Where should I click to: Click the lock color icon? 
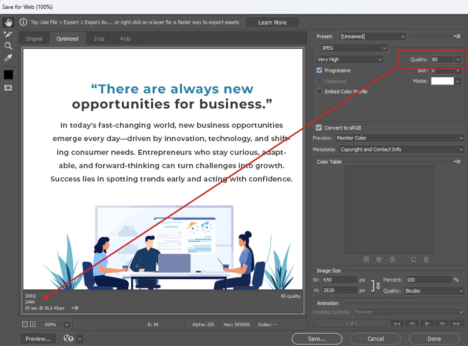tap(392, 259)
